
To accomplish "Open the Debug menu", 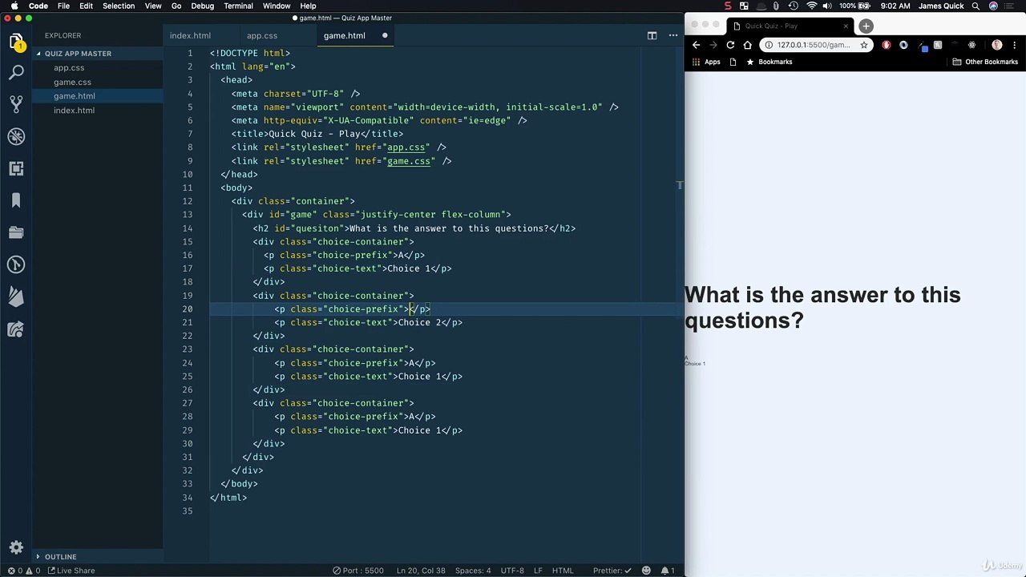I will tap(202, 6).
